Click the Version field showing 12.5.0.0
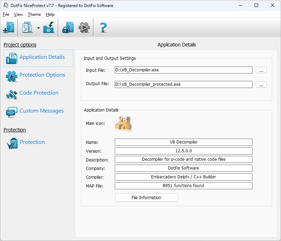The image size is (281, 241). [183, 151]
